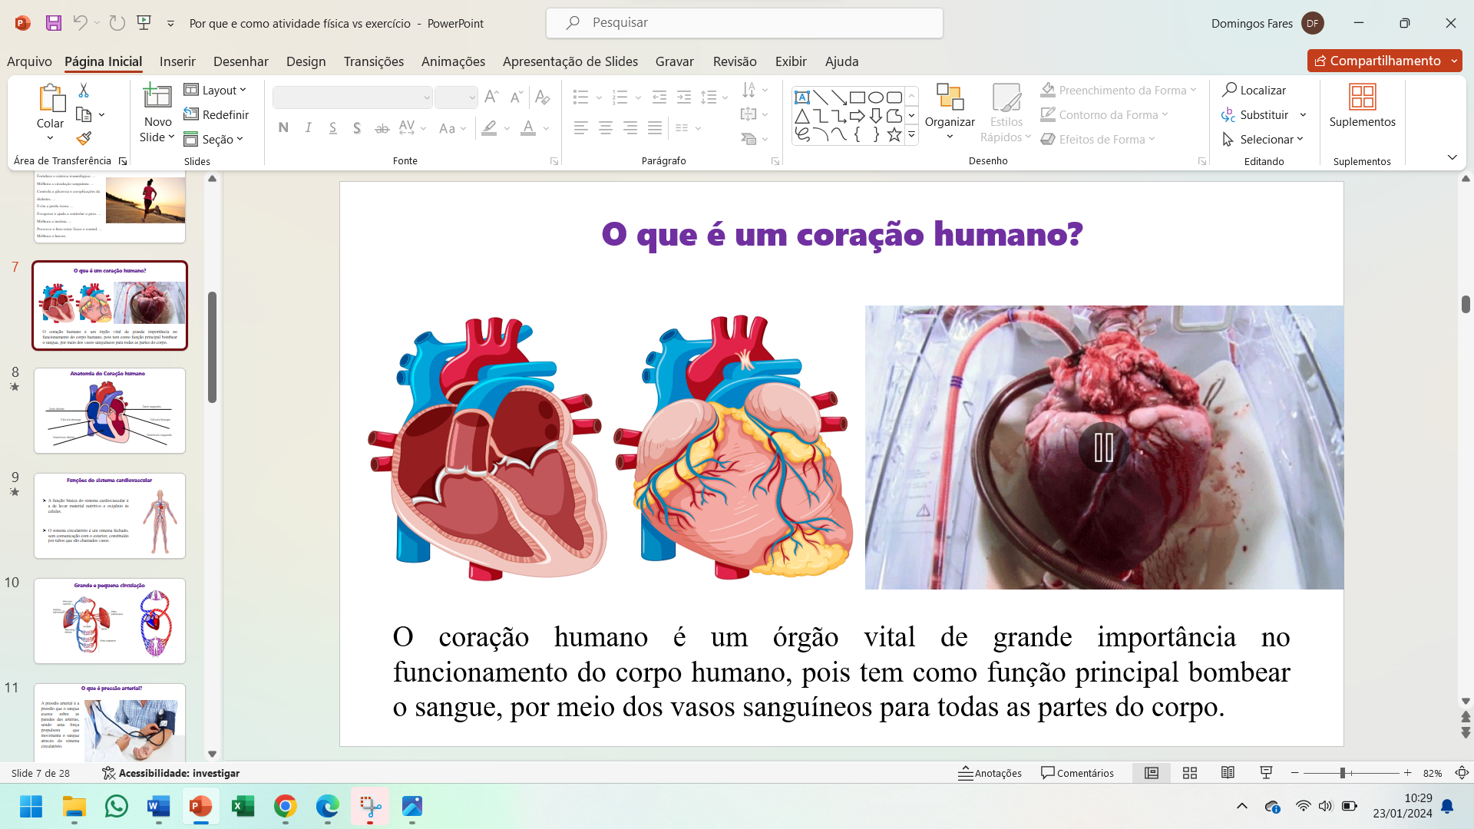Justify paragraph text
Viewport: 1474px width, 829px height.
tap(655, 128)
